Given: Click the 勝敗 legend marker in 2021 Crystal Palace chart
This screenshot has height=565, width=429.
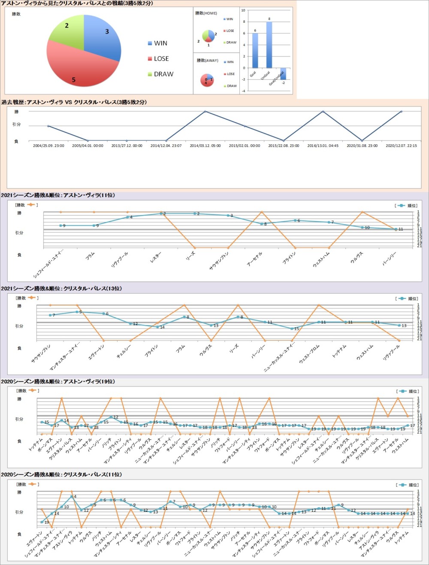Looking at the screenshot, I should point(33,298).
